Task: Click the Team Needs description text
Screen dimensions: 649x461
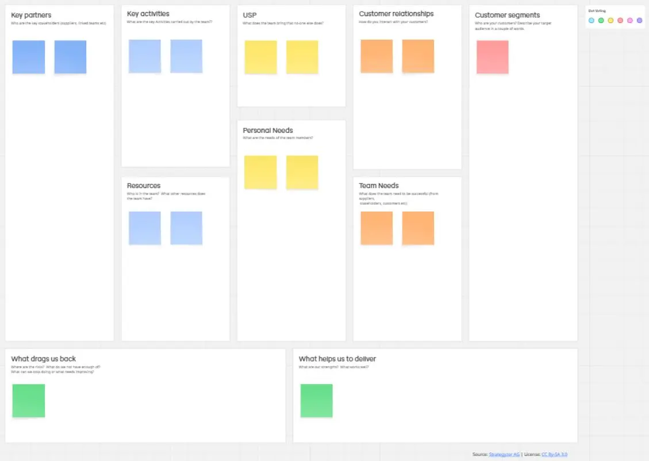Action: pos(398,198)
